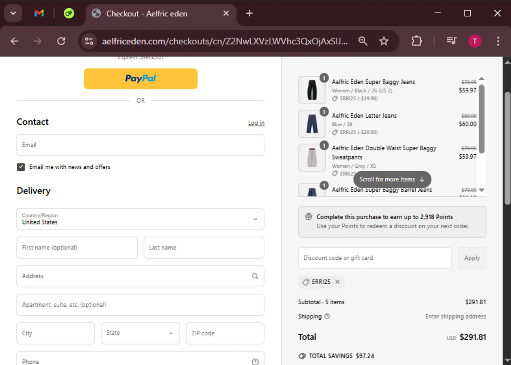Click the page scroll up arrow
Screen dimensions: 511x365
click(x=507, y=62)
